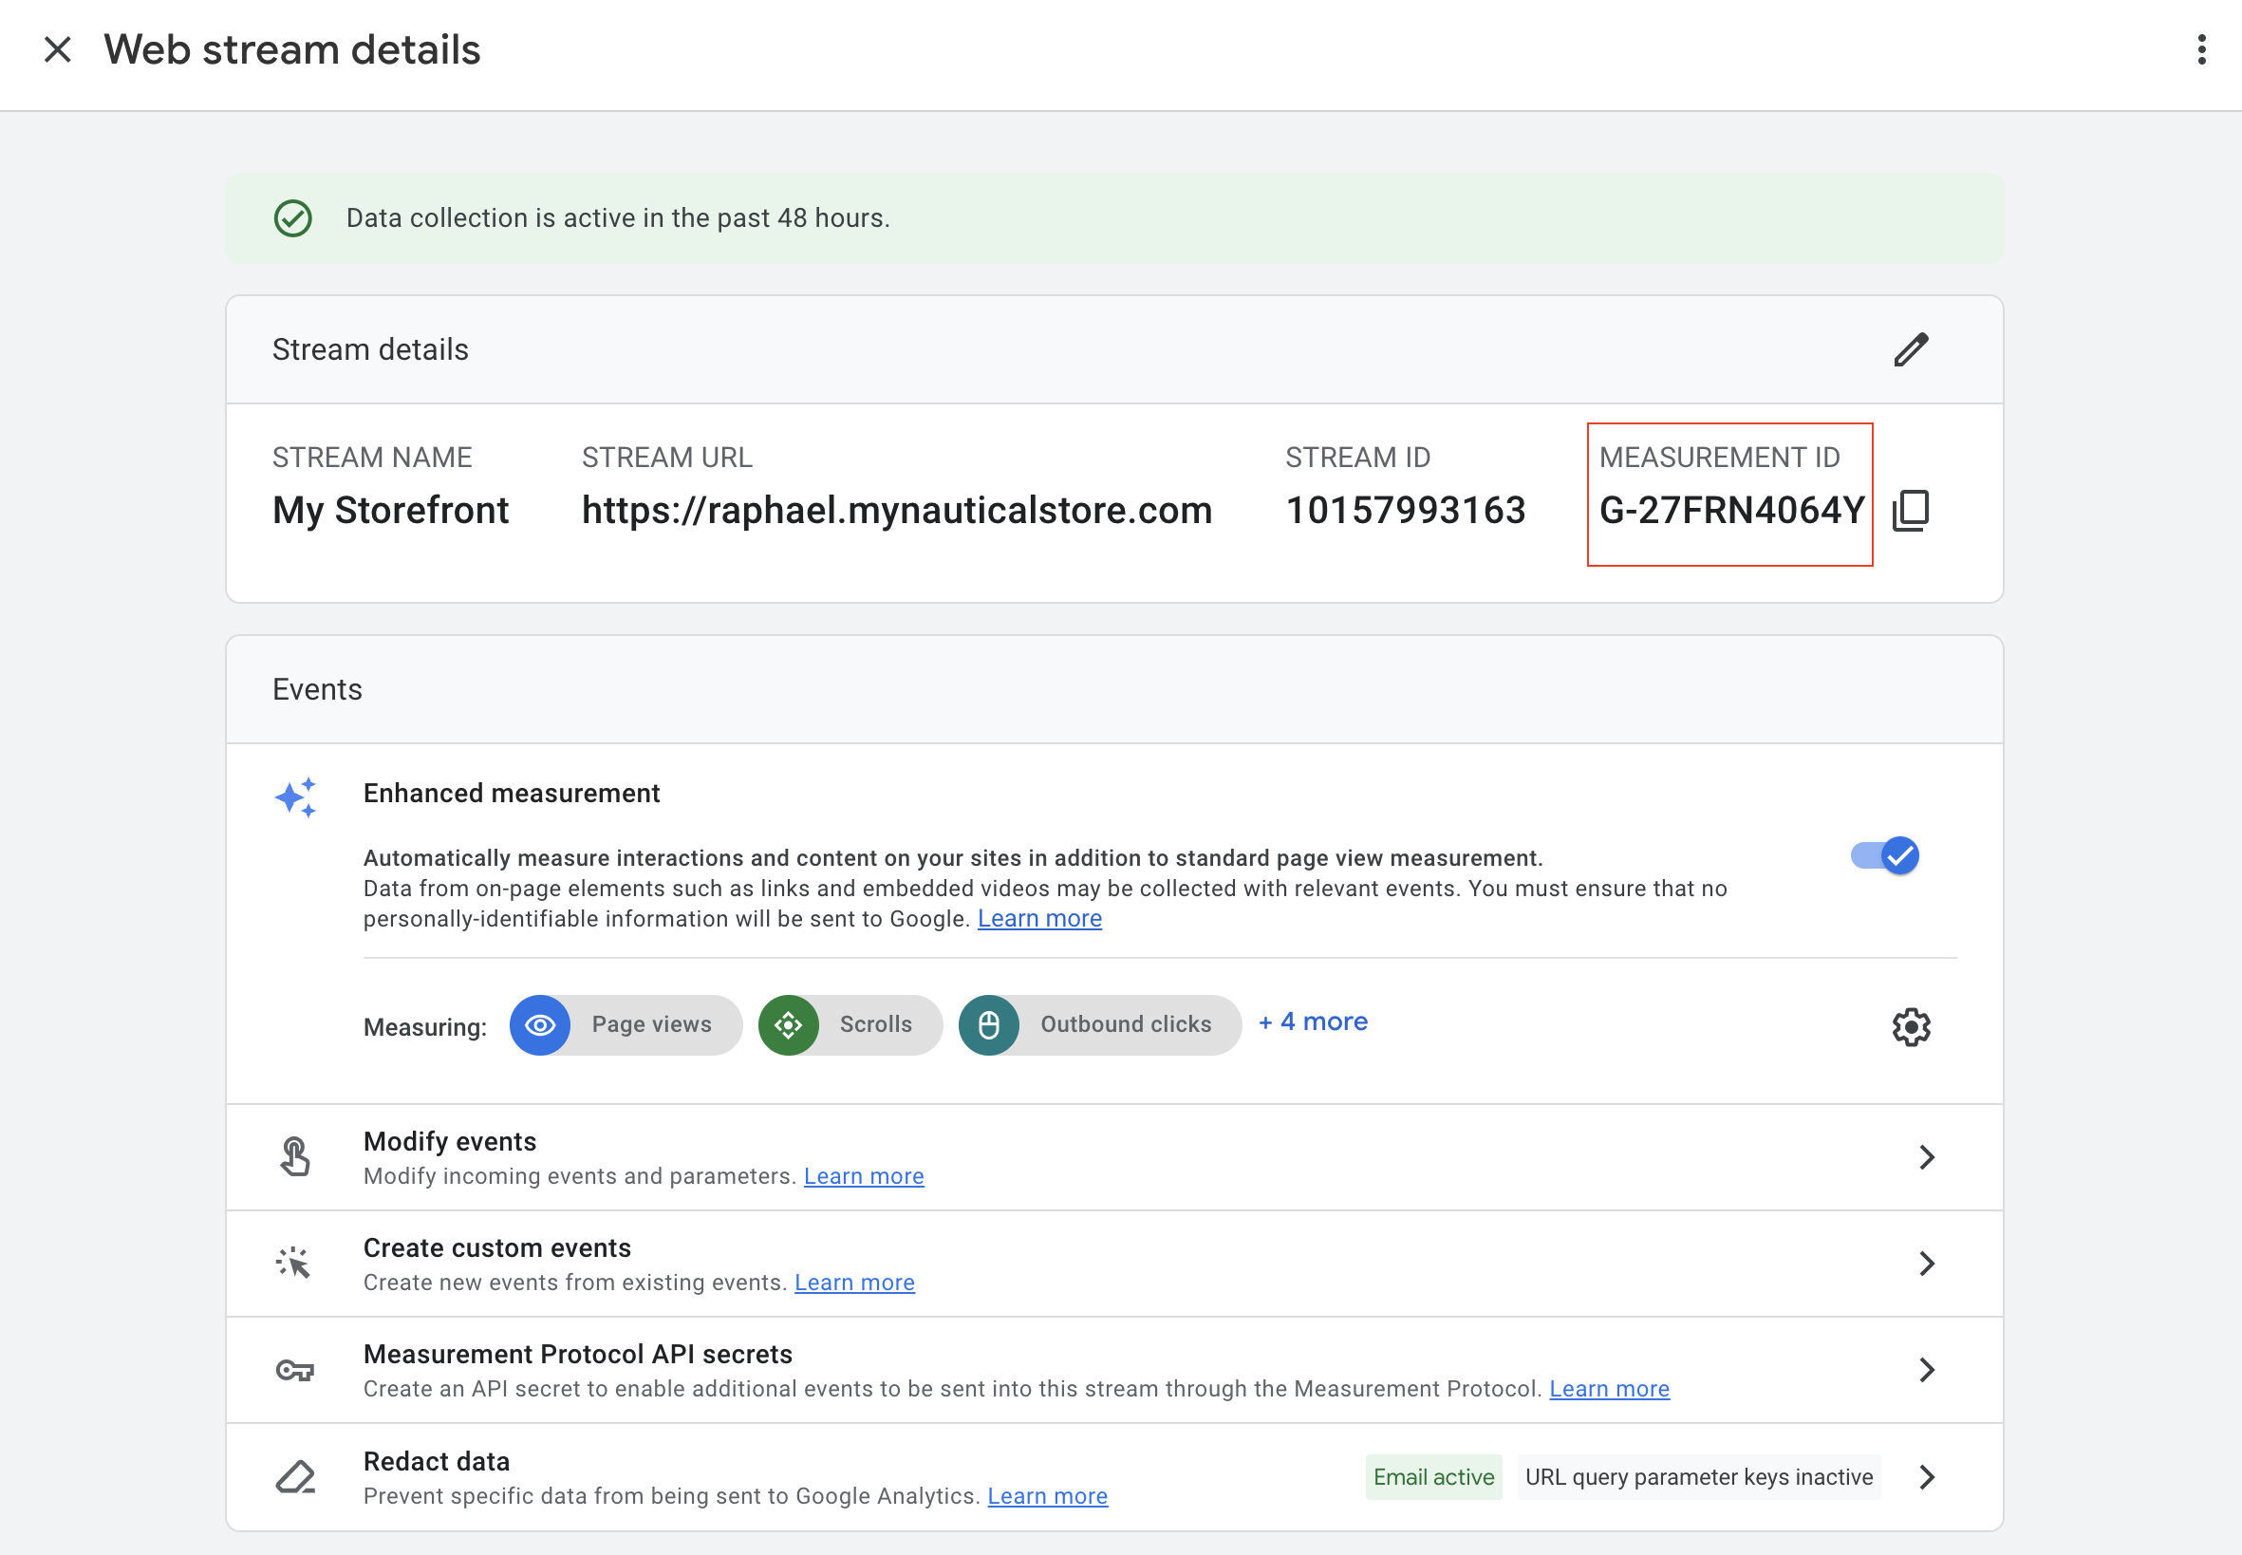Click the Outbound clicks measuring icon

[x=988, y=1023]
